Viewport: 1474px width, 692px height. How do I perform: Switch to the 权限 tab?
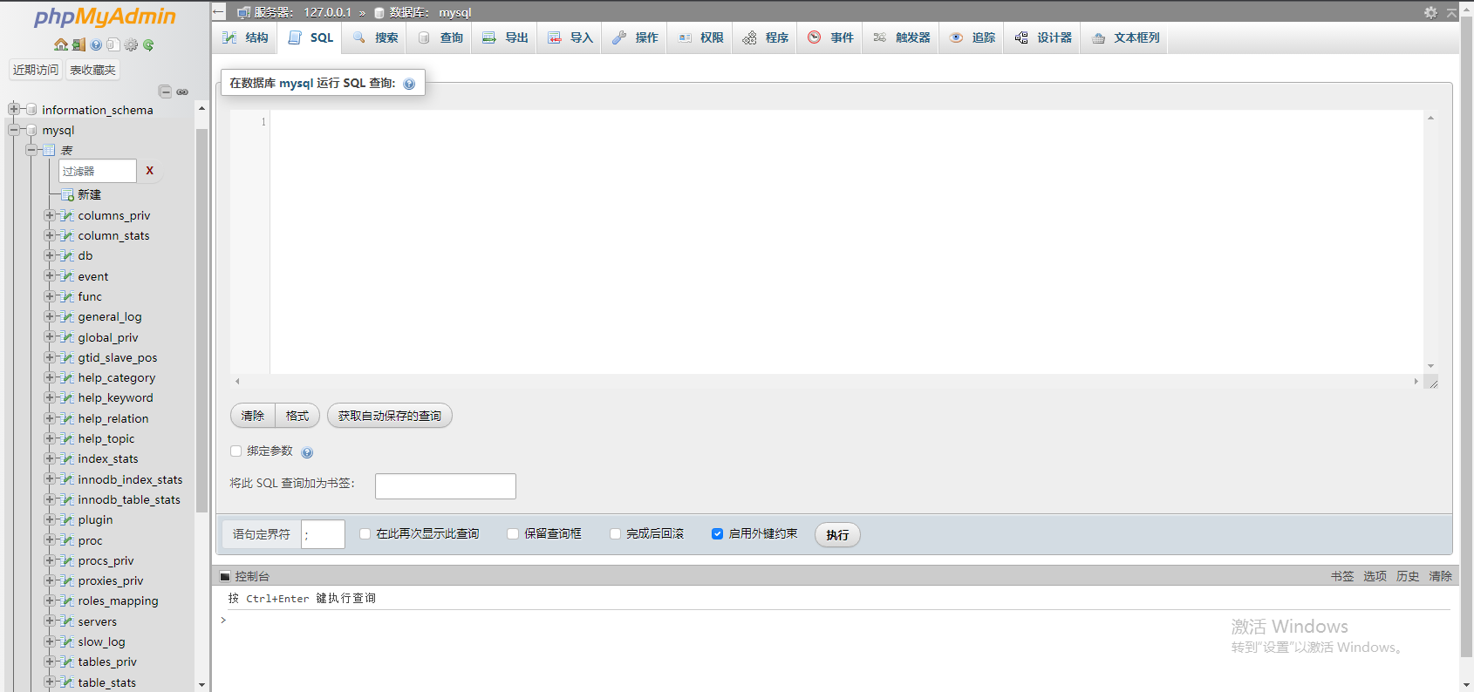[701, 37]
